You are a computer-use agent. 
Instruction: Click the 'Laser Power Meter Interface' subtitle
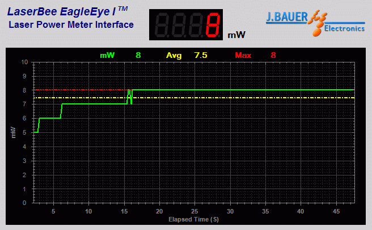(x=71, y=25)
